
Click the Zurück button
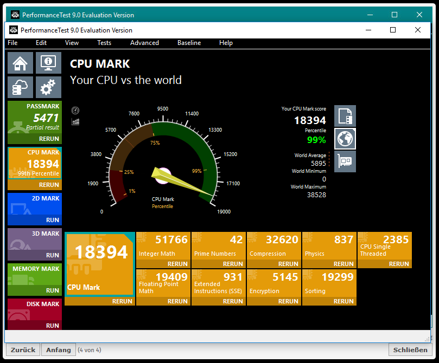click(x=23, y=350)
